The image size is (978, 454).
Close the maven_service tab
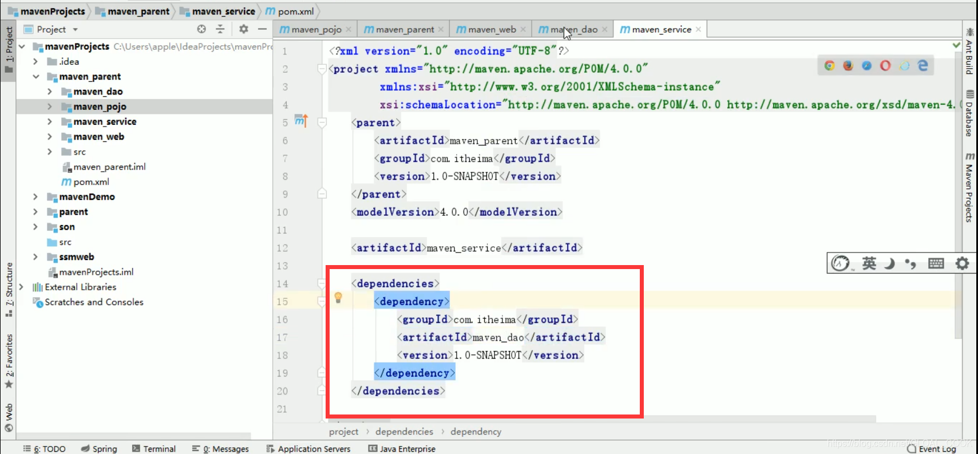(698, 29)
